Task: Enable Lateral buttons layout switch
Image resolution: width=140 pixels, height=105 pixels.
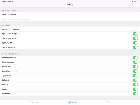Action: (135, 29)
